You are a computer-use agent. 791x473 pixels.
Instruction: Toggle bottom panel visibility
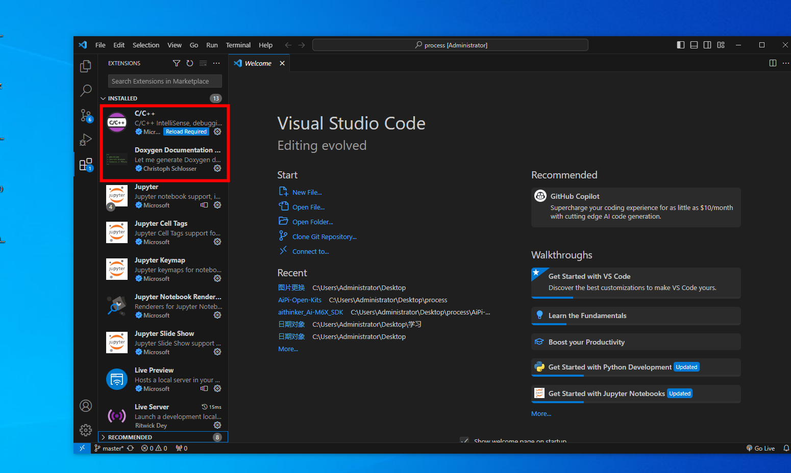(694, 45)
